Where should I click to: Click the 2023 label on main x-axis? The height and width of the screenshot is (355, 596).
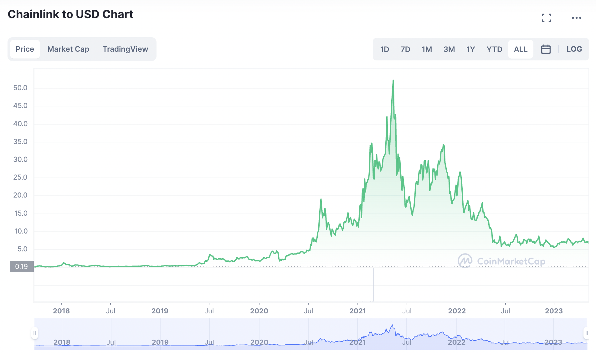tap(554, 311)
